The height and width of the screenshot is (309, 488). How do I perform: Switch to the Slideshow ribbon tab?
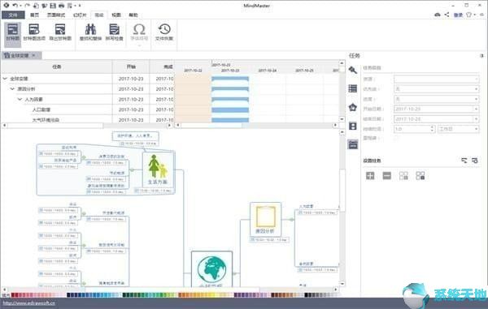point(80,15)
